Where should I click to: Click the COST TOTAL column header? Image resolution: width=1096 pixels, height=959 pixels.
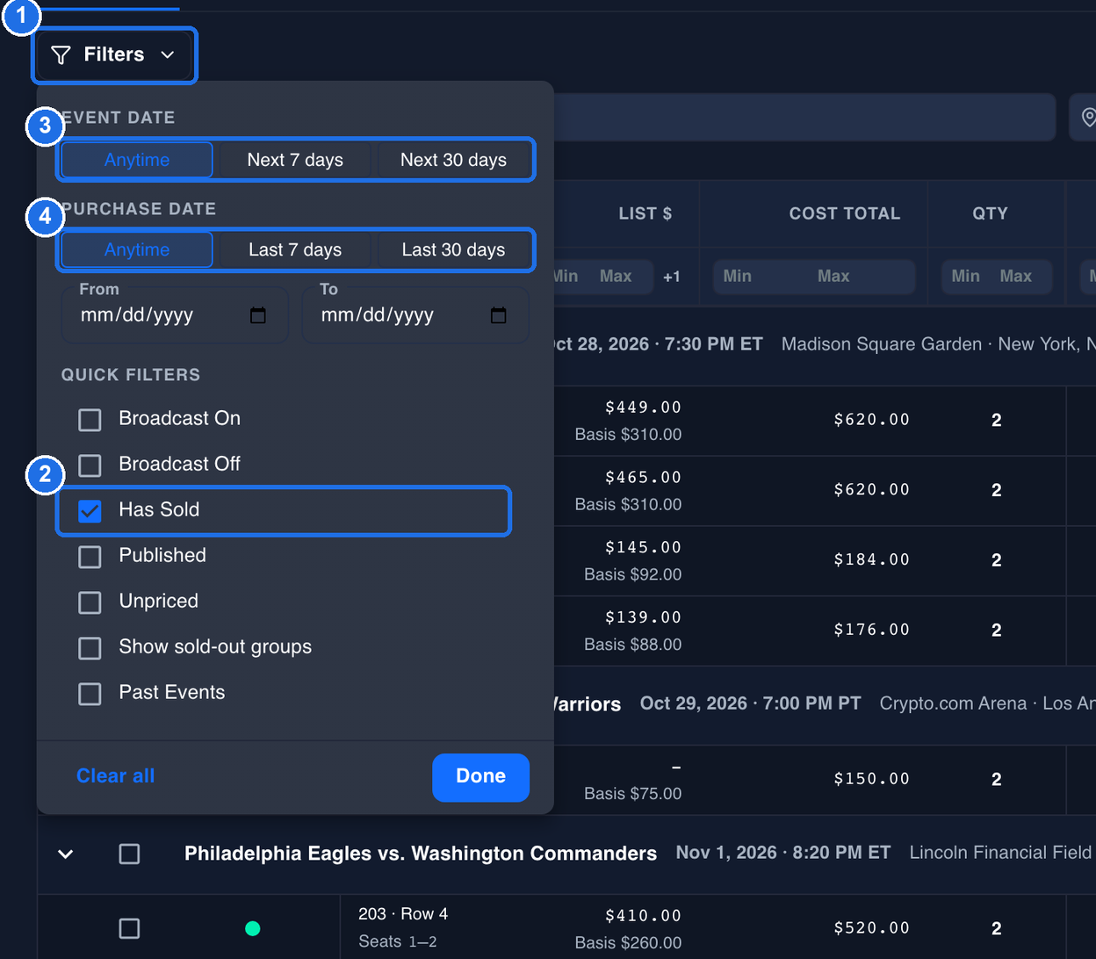pyautogui.click(x=844, y=213)
